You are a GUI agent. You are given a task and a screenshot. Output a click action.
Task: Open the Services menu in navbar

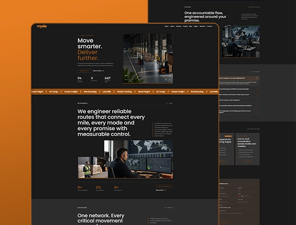[179, 26]
